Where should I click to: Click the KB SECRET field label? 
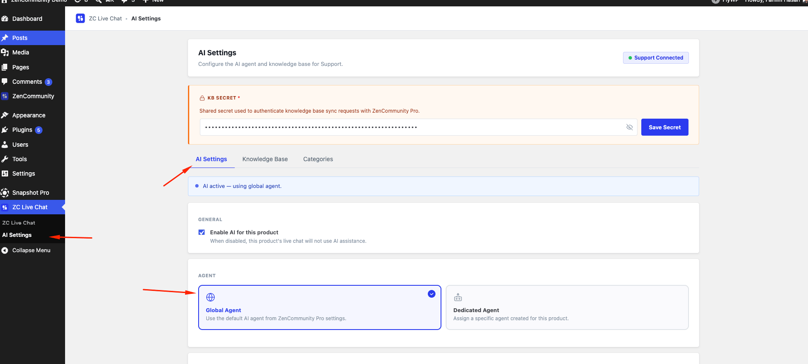tap(222, 98)
